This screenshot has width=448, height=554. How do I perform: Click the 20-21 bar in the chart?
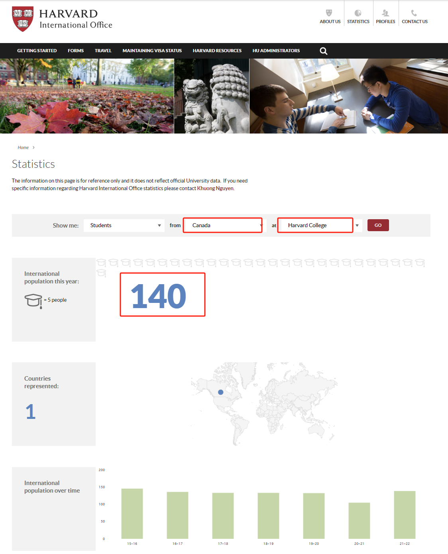click(359, 521)
